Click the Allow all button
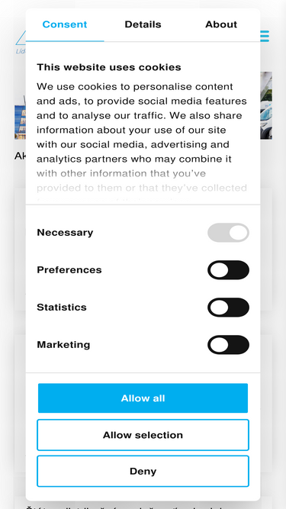 click(x=143, y=398)
